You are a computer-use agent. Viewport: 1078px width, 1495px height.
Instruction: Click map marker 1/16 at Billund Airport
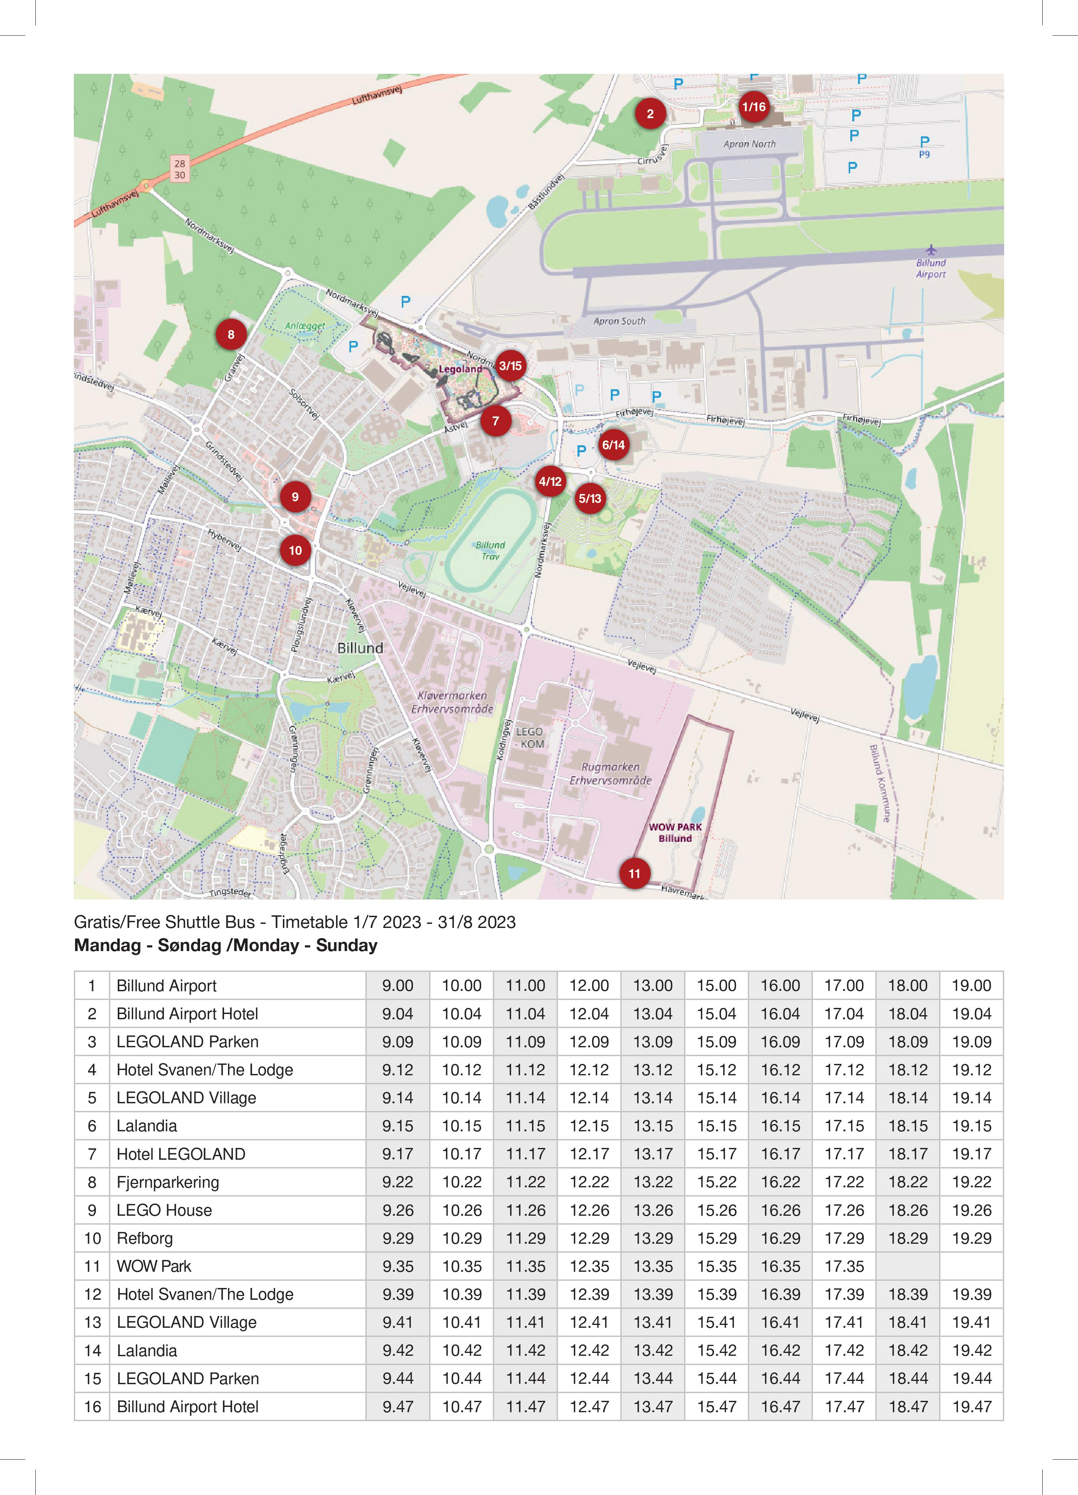click(754, 107)
